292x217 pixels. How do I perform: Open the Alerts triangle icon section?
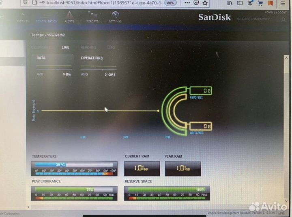(x=69, y=17)
